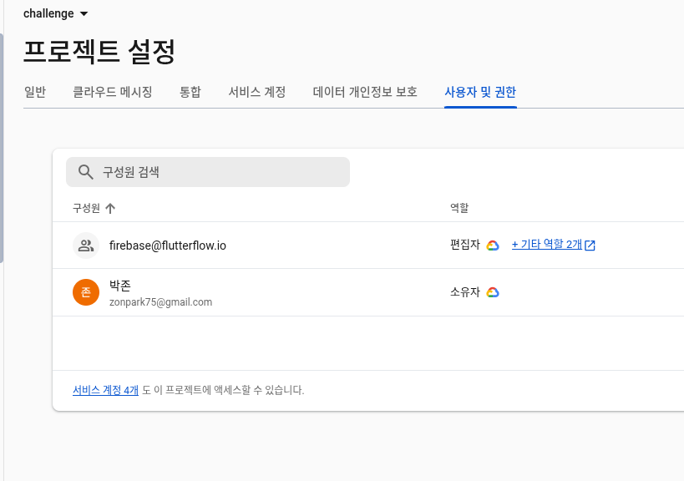684x481 pixels.
Task: Go to the 서비스 계정 tab
Action: click(257, 92)
